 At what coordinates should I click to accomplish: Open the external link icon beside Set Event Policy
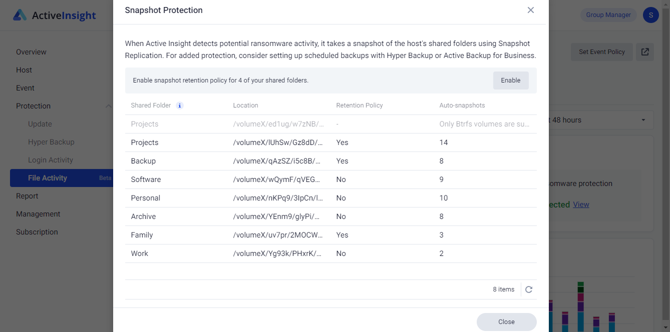click(645, 51)
